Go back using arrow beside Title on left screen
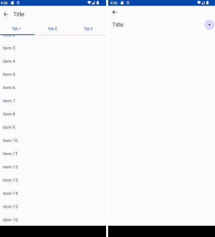The height and width of the screenshot is (237, 215). pyautogui.click(x=6, y=14)
